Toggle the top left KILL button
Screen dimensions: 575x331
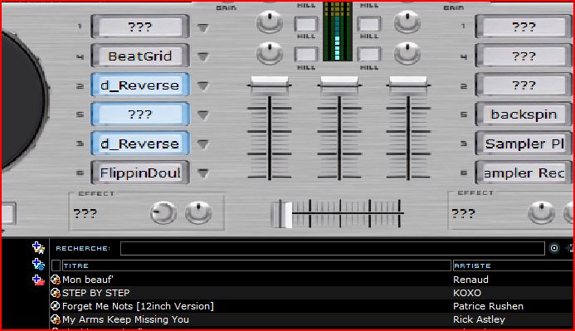click(306, 25)
